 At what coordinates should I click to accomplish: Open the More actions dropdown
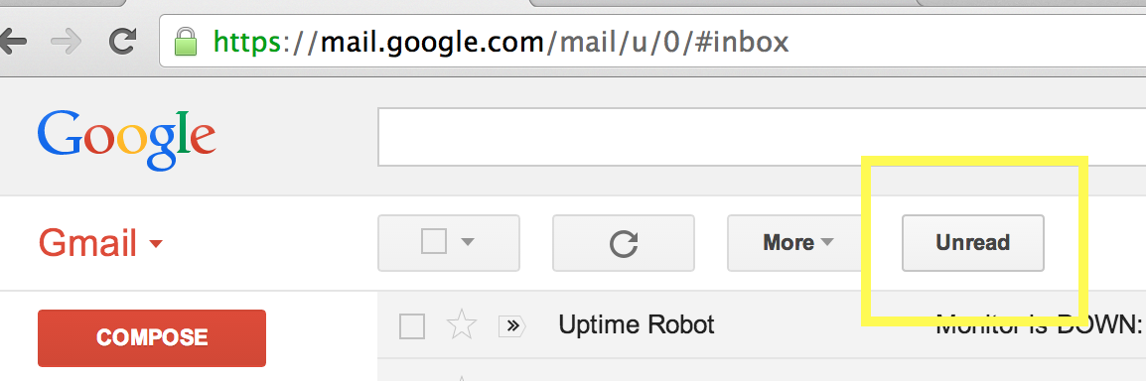[x=797, y=243]
